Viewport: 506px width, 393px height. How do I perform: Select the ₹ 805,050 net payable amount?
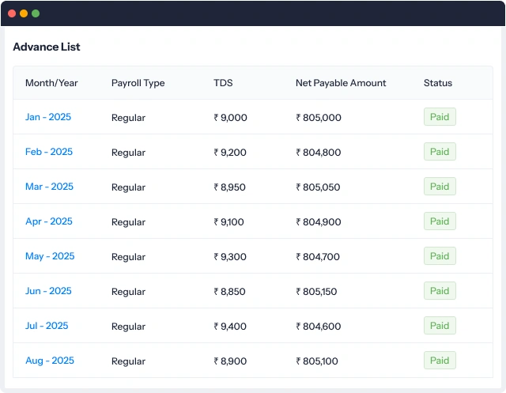[318, 187]
